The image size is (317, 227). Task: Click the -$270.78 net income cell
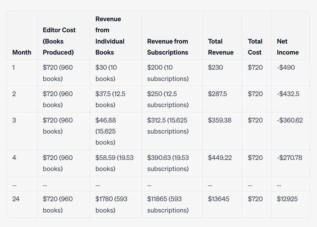tap(289, 158)
